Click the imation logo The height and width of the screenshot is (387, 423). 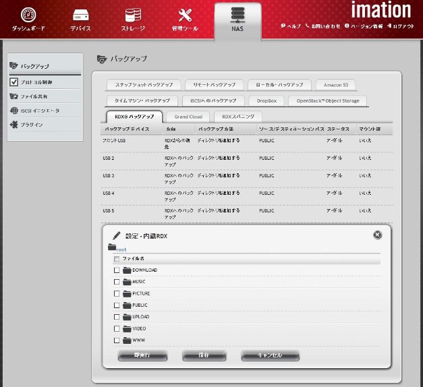click(381, 10)
